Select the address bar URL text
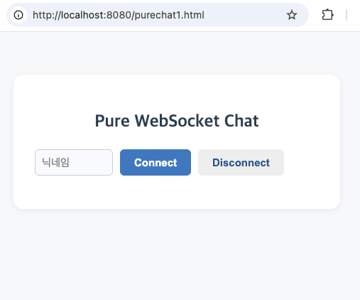 [119, 15]
